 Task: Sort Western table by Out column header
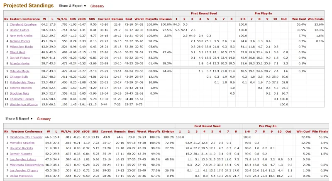pyautogui.click(x=288, y=132)
